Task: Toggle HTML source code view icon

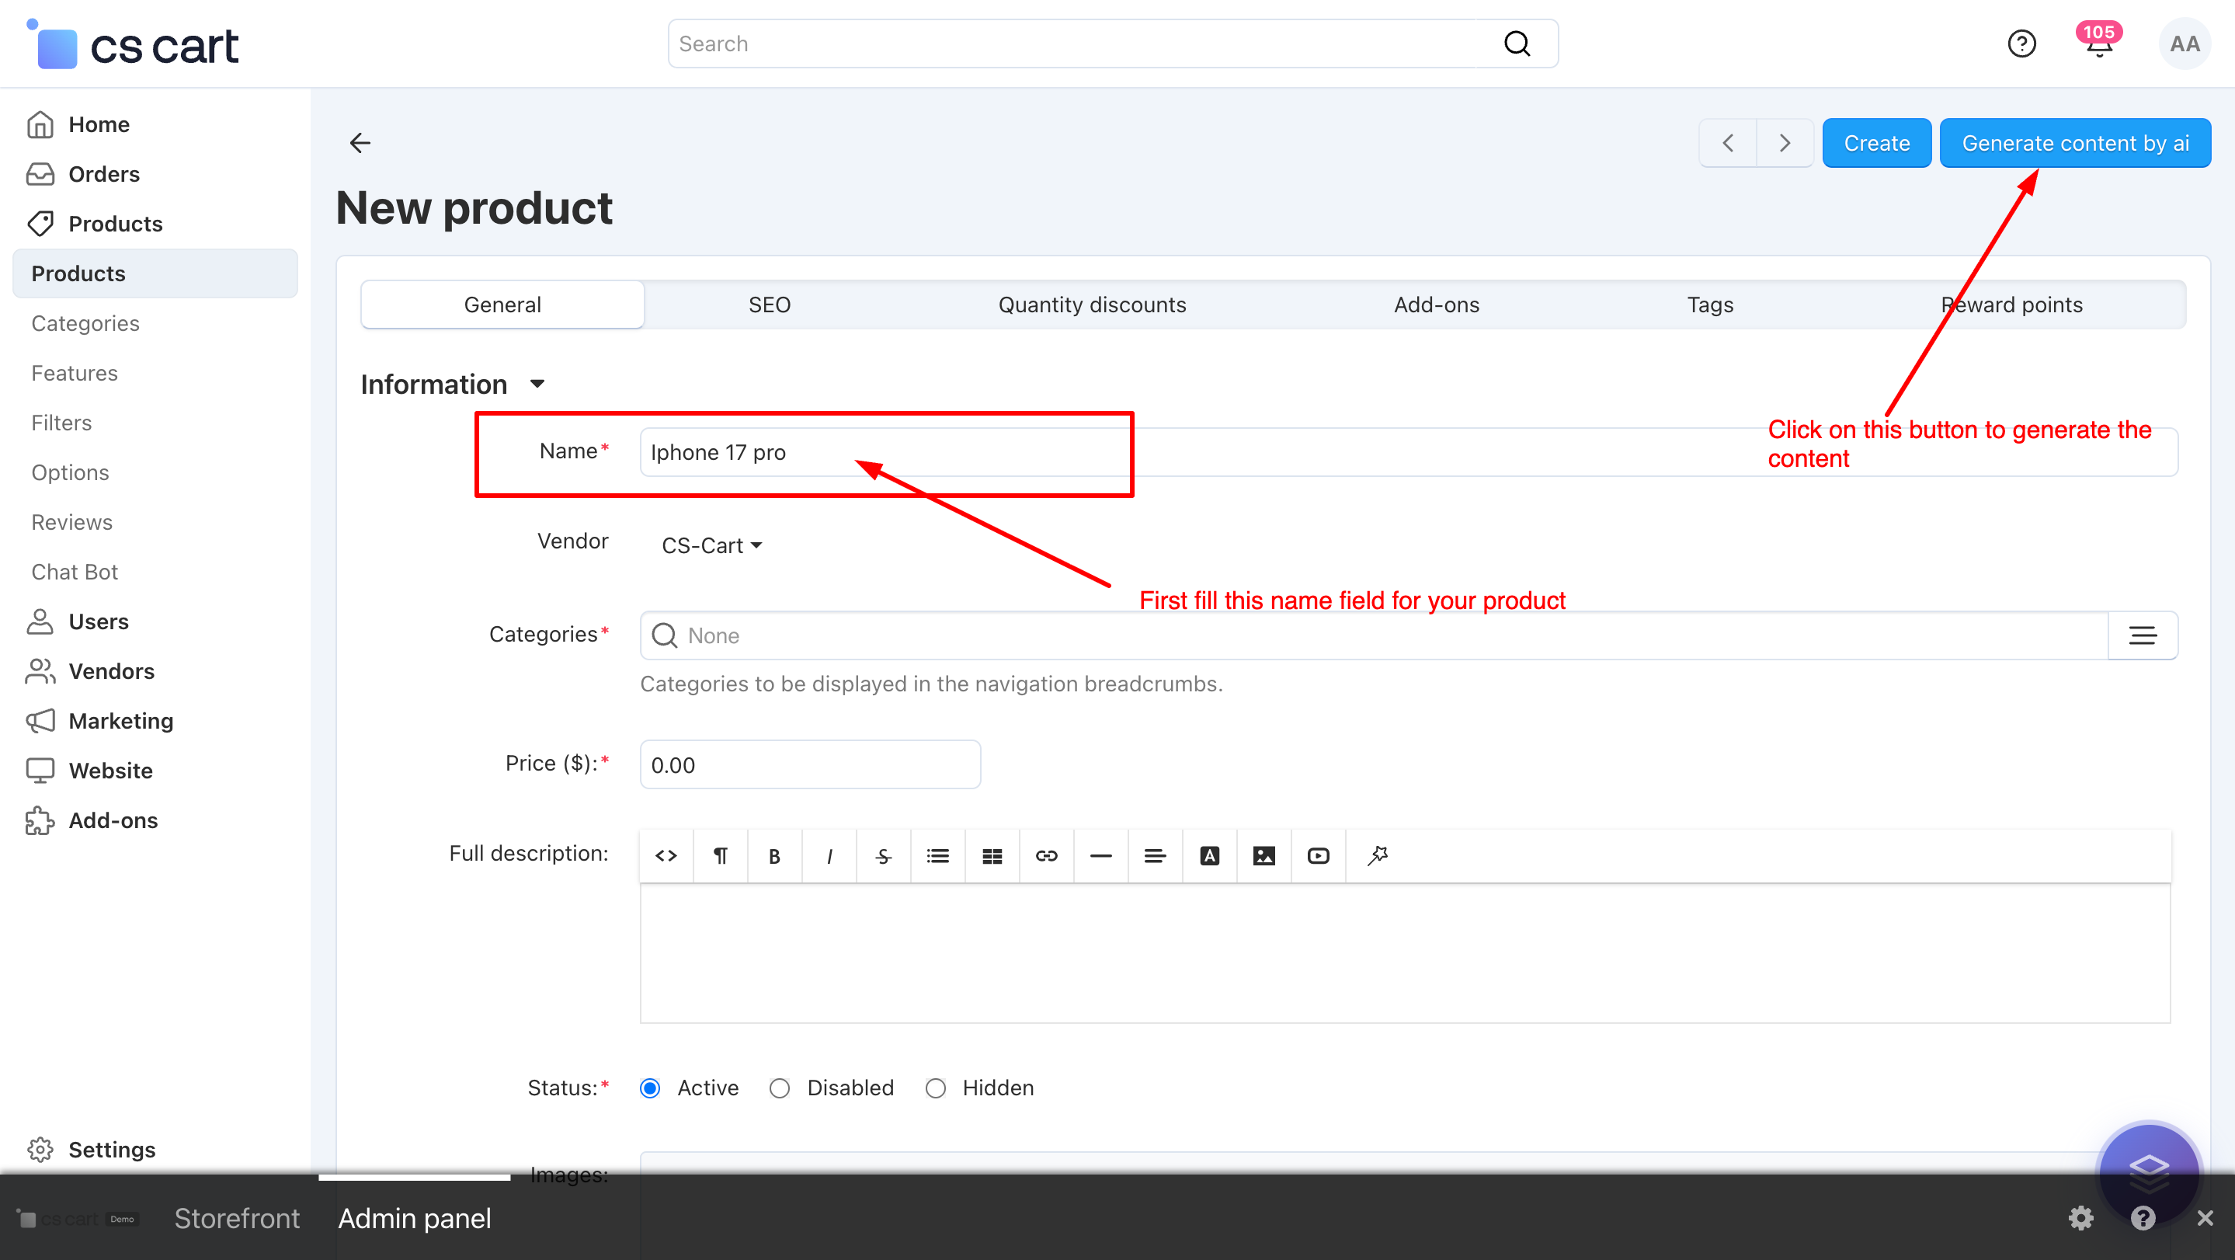Action: click(x=666, y=855)
